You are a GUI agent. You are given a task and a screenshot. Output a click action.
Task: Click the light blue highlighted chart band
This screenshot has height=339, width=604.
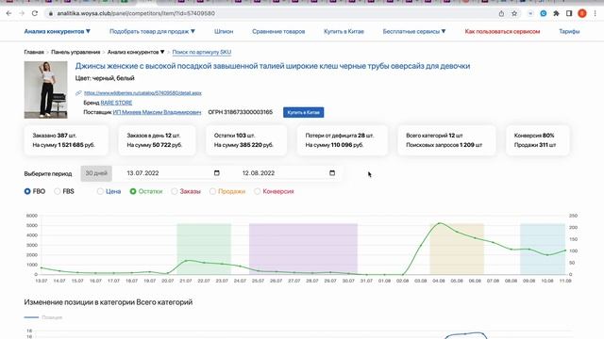pyautogui.click(x=543, y=249)
